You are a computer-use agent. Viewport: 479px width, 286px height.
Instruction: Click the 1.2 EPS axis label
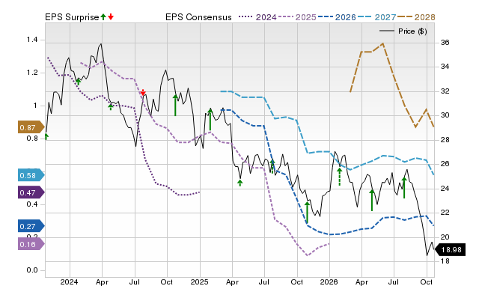[31, 73]
